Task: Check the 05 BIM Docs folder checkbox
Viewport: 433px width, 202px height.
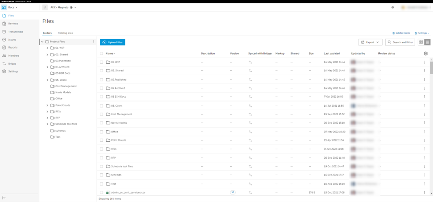Action: click(101, 97)
